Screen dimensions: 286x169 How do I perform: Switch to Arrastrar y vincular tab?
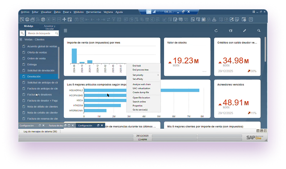click(x=50, y=27)
